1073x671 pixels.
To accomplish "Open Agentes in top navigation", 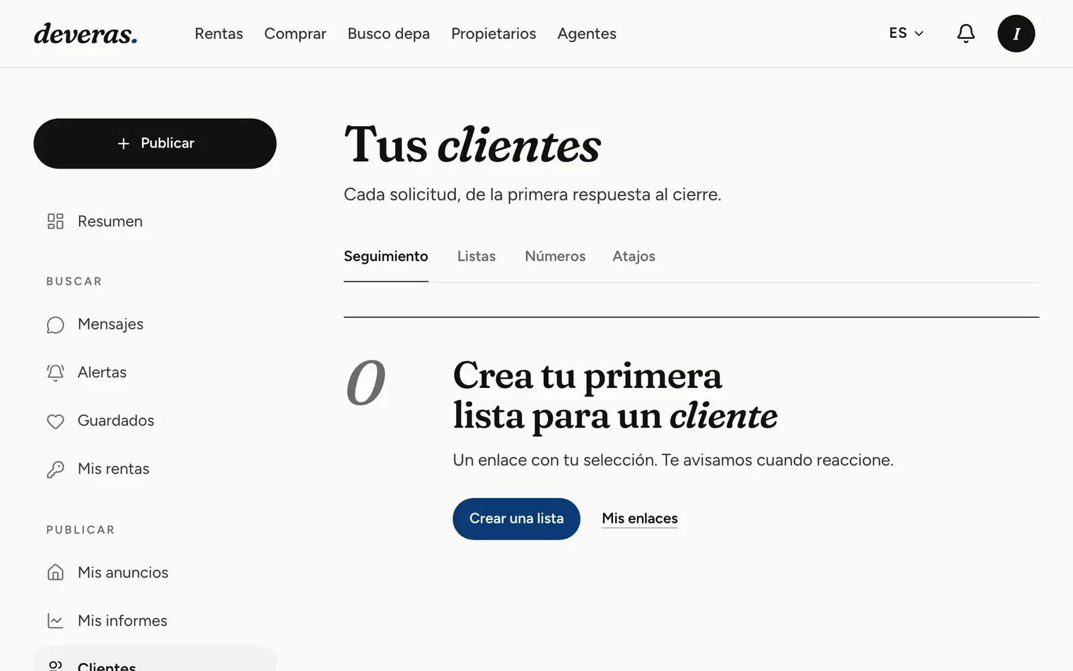I will (x=587, y=34).
